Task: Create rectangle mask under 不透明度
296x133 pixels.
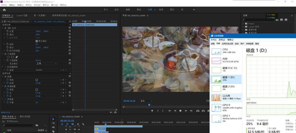Action: [x=12, y=57]
